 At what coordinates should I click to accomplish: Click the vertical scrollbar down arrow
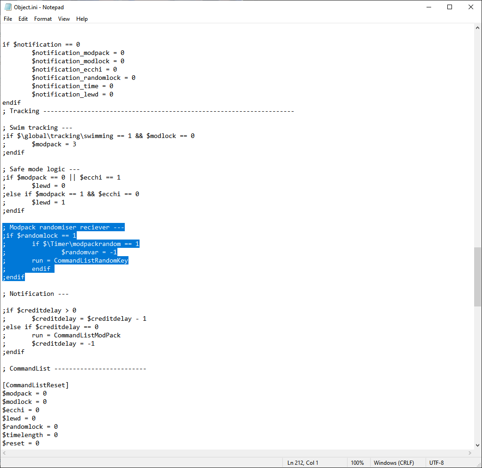[477, 445]
